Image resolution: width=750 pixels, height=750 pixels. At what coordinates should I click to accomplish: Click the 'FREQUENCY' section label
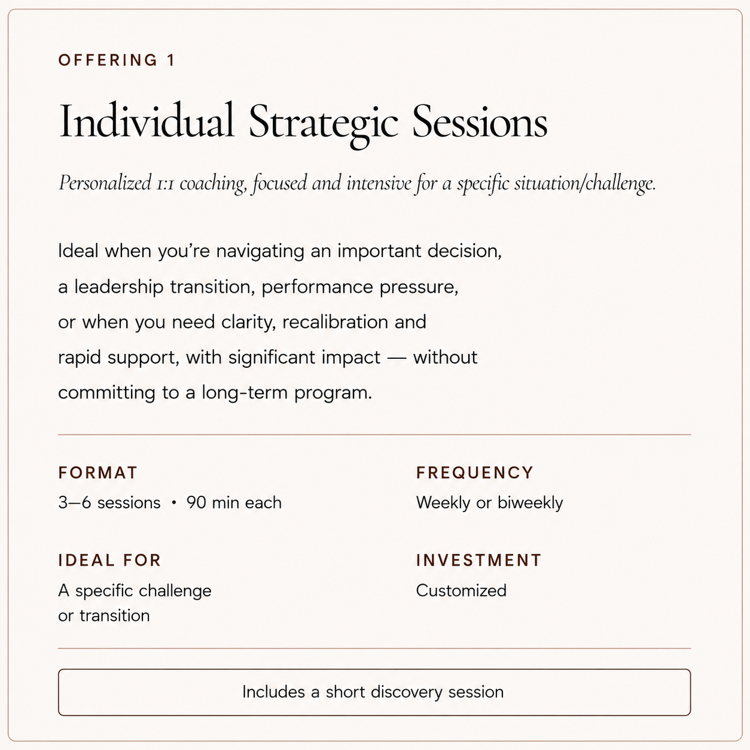pos(475,472)
